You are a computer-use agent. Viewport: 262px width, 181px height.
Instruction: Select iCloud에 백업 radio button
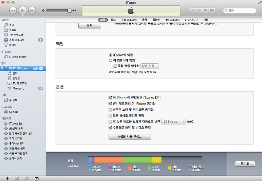pyautogui.click(x=111, y=55)
